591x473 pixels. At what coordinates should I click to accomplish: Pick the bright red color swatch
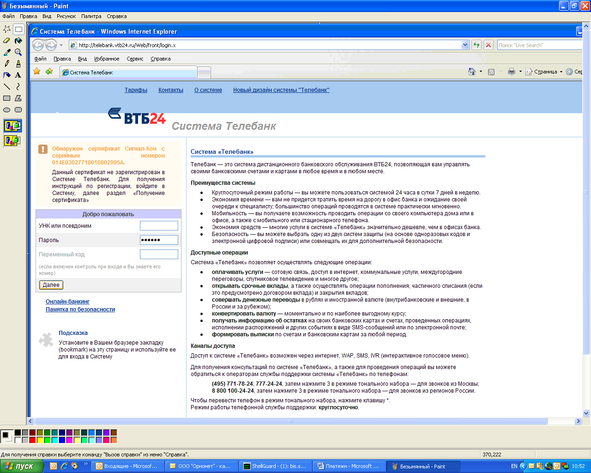pos(32,440)
